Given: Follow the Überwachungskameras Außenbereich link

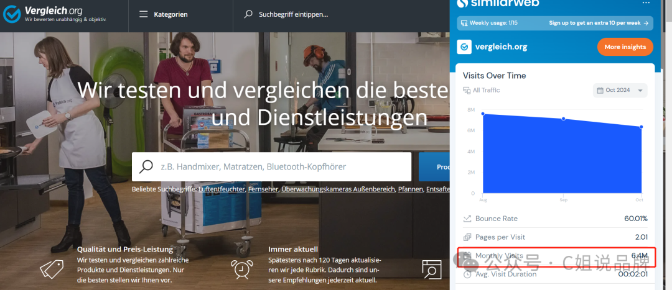Looking at the screenshot, I should coord(338,189).
